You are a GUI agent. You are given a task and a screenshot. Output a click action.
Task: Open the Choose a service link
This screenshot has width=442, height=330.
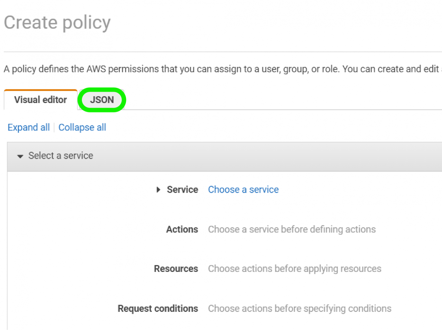pos(243,190)
